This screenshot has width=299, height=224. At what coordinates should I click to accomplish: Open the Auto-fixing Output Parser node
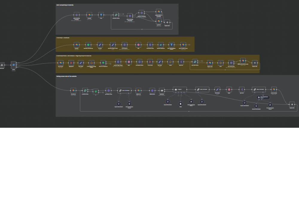[263, 97]
